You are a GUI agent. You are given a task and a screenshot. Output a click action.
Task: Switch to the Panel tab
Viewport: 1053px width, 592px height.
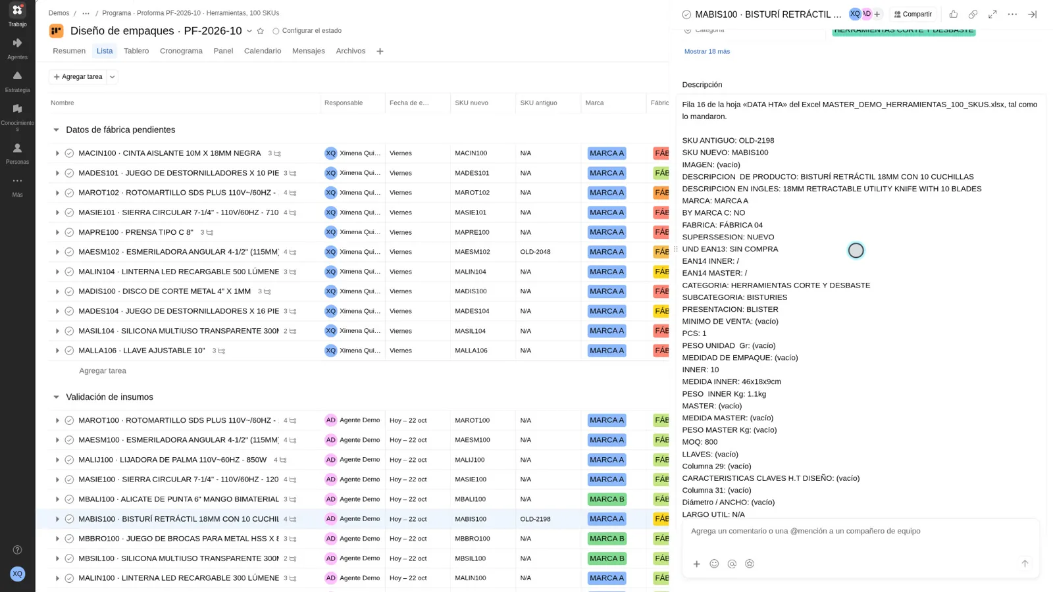pos(223,51)
